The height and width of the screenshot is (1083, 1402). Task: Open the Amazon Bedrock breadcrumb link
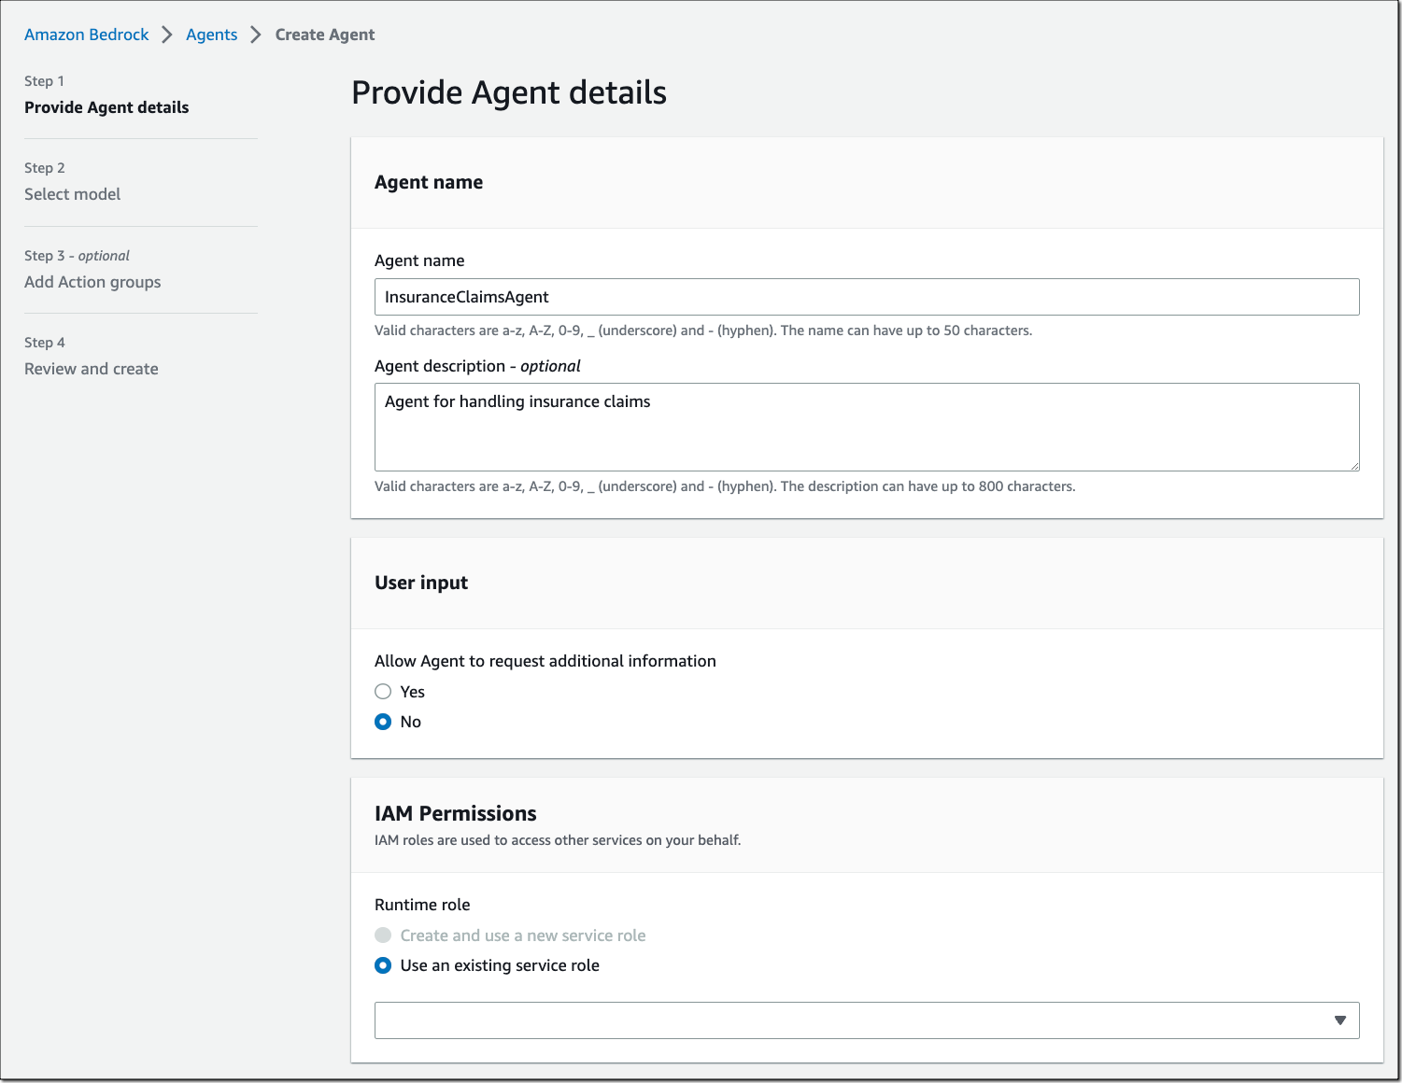(x=86, y=34)
